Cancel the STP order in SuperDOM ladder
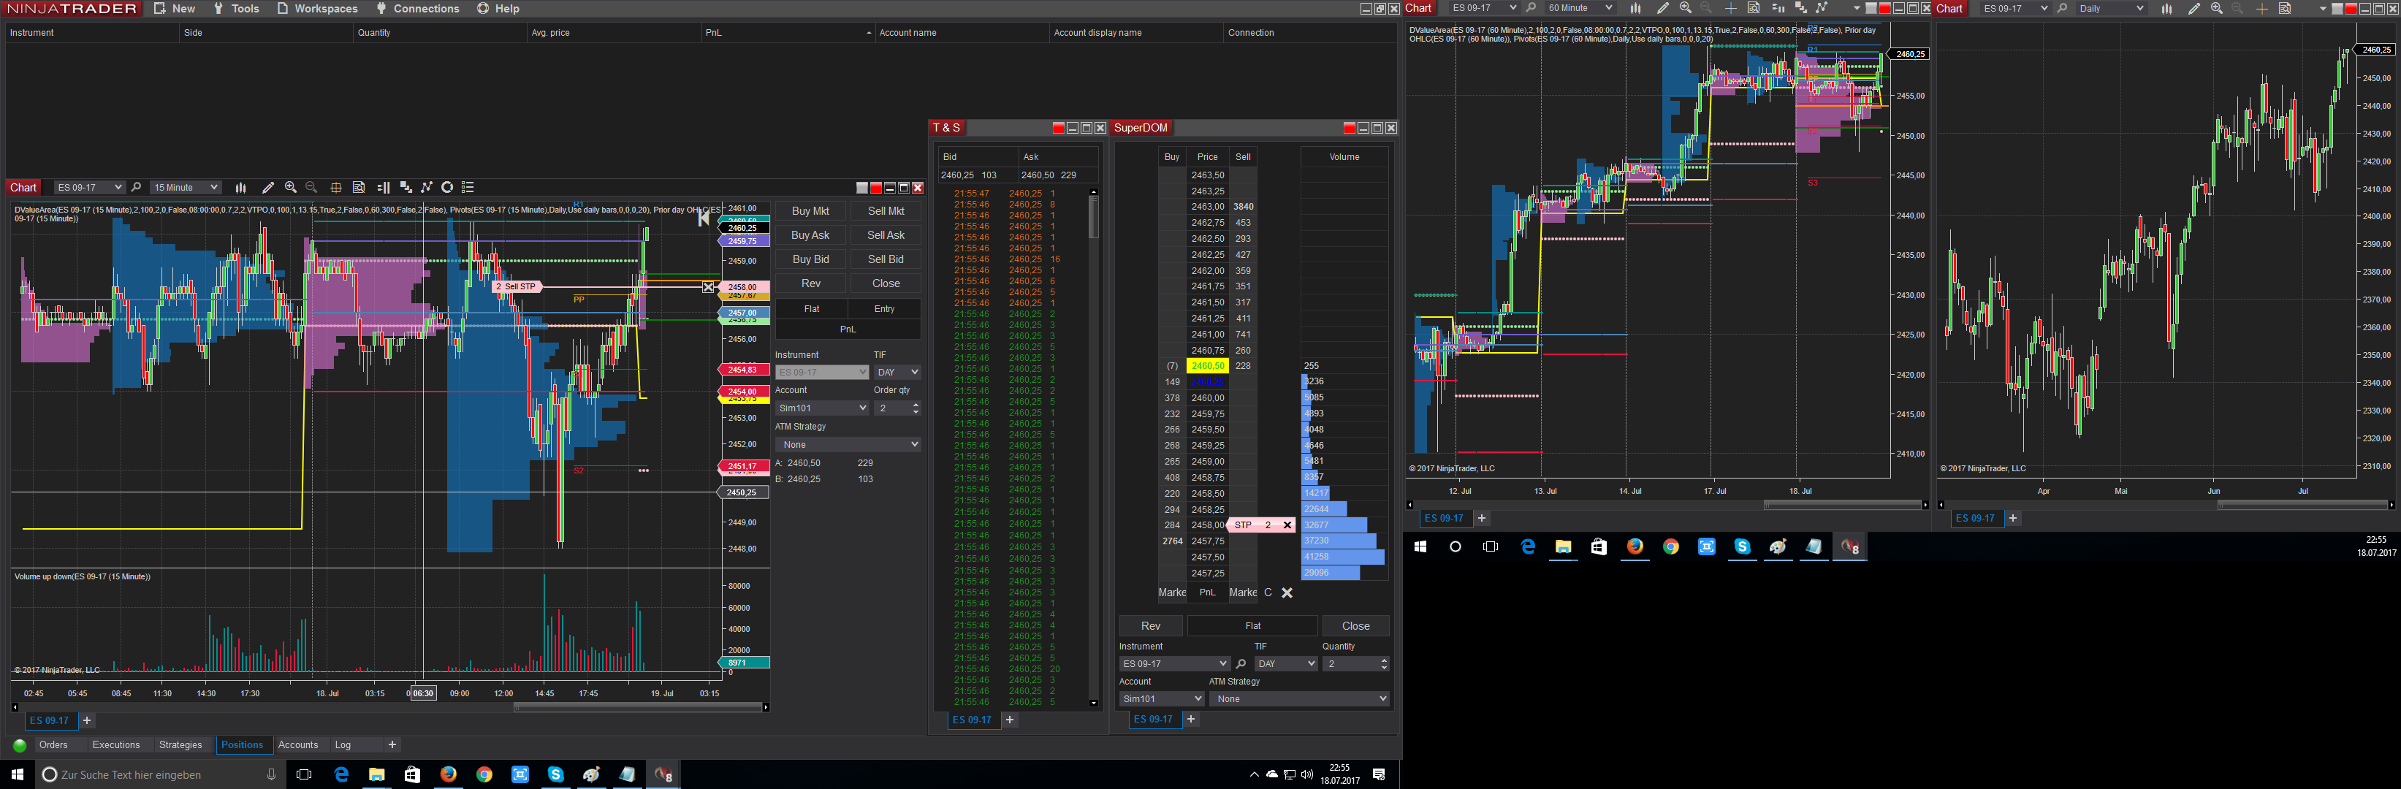The height and width of the screenshot is (789, 2401). [1287, 525]
